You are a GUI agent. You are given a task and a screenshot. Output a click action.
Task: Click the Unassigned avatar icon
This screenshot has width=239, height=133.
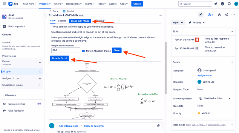199,70
